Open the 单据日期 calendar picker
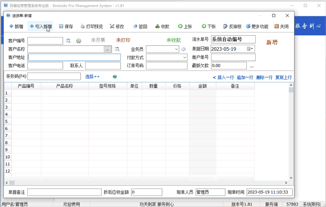The height and width of the screenshot is (207, 326). [x=250, y=49]
